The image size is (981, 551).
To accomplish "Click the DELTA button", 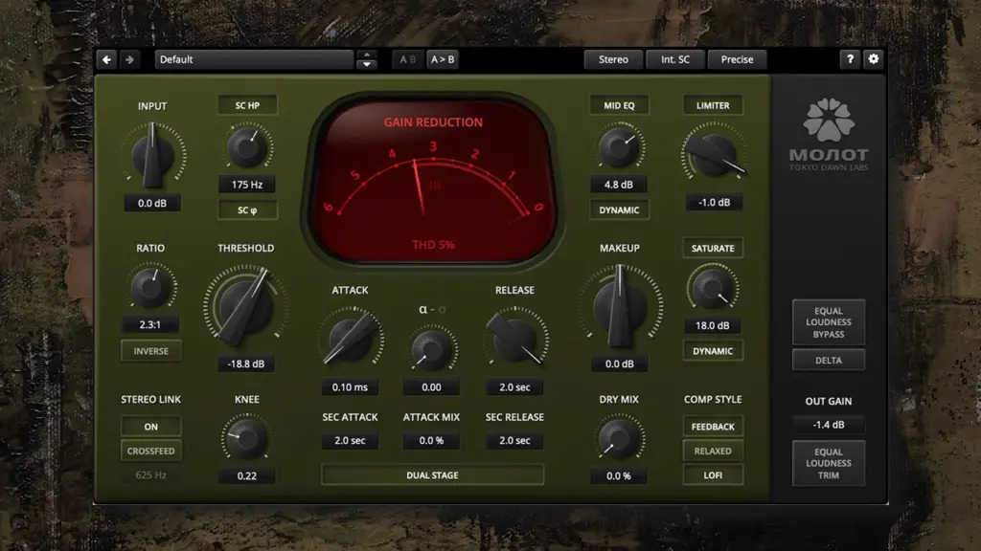I will 829,361.
